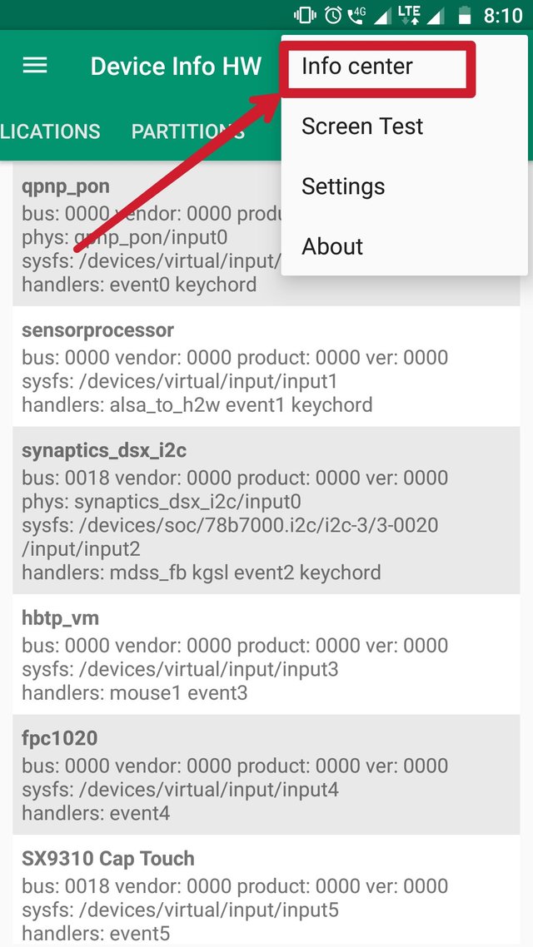Open Screen Test menu option
The height and width of the screenshot is (947, 533).
coord(362,126)
